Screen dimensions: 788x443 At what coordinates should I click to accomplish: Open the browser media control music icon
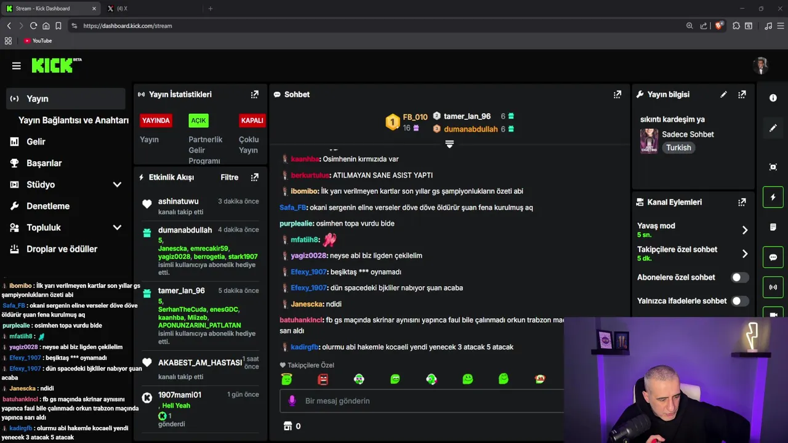pos(768,26)
